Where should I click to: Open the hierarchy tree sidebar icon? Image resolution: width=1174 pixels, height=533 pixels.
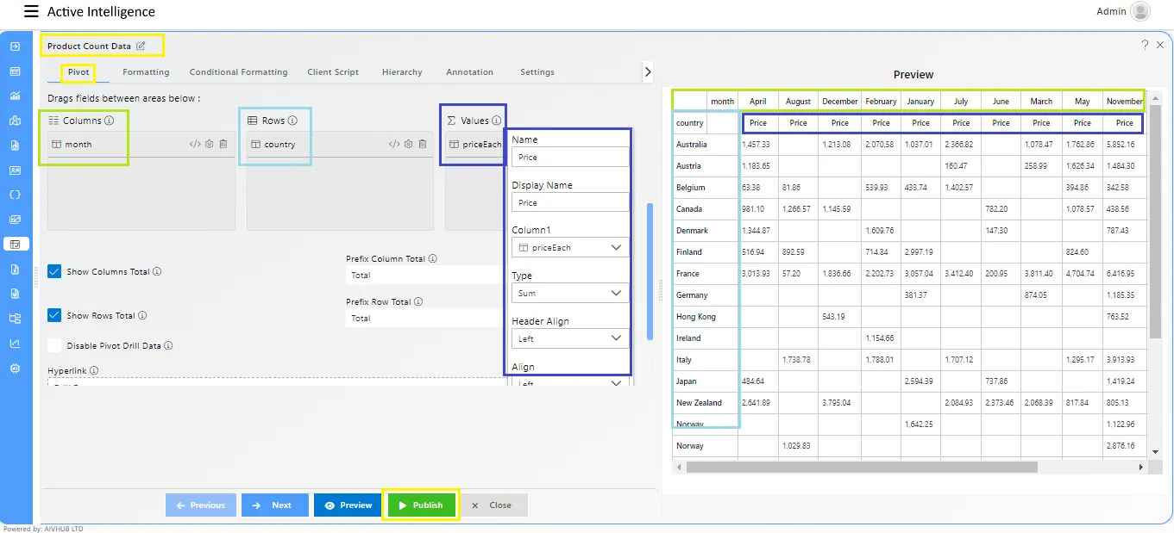15,318
